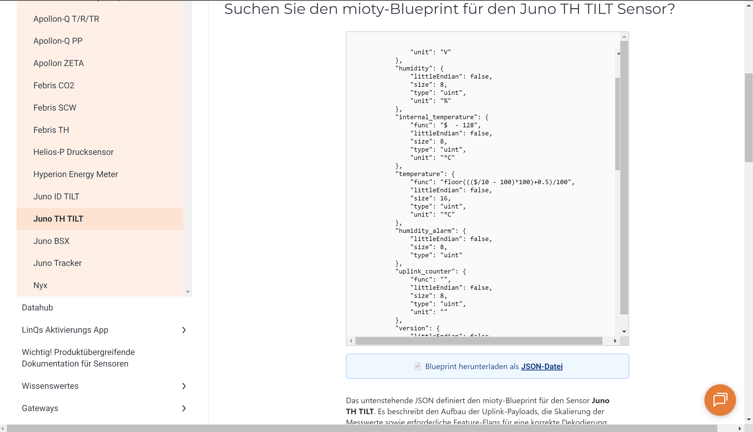
Task: Click the page horizontal scroll-right arrow
Action: [x=740, y=428]
